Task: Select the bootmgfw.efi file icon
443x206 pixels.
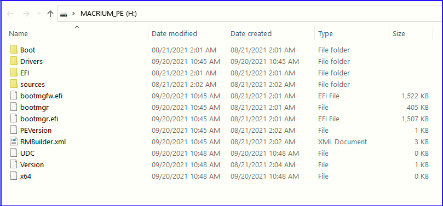Action: pos(14,96)
